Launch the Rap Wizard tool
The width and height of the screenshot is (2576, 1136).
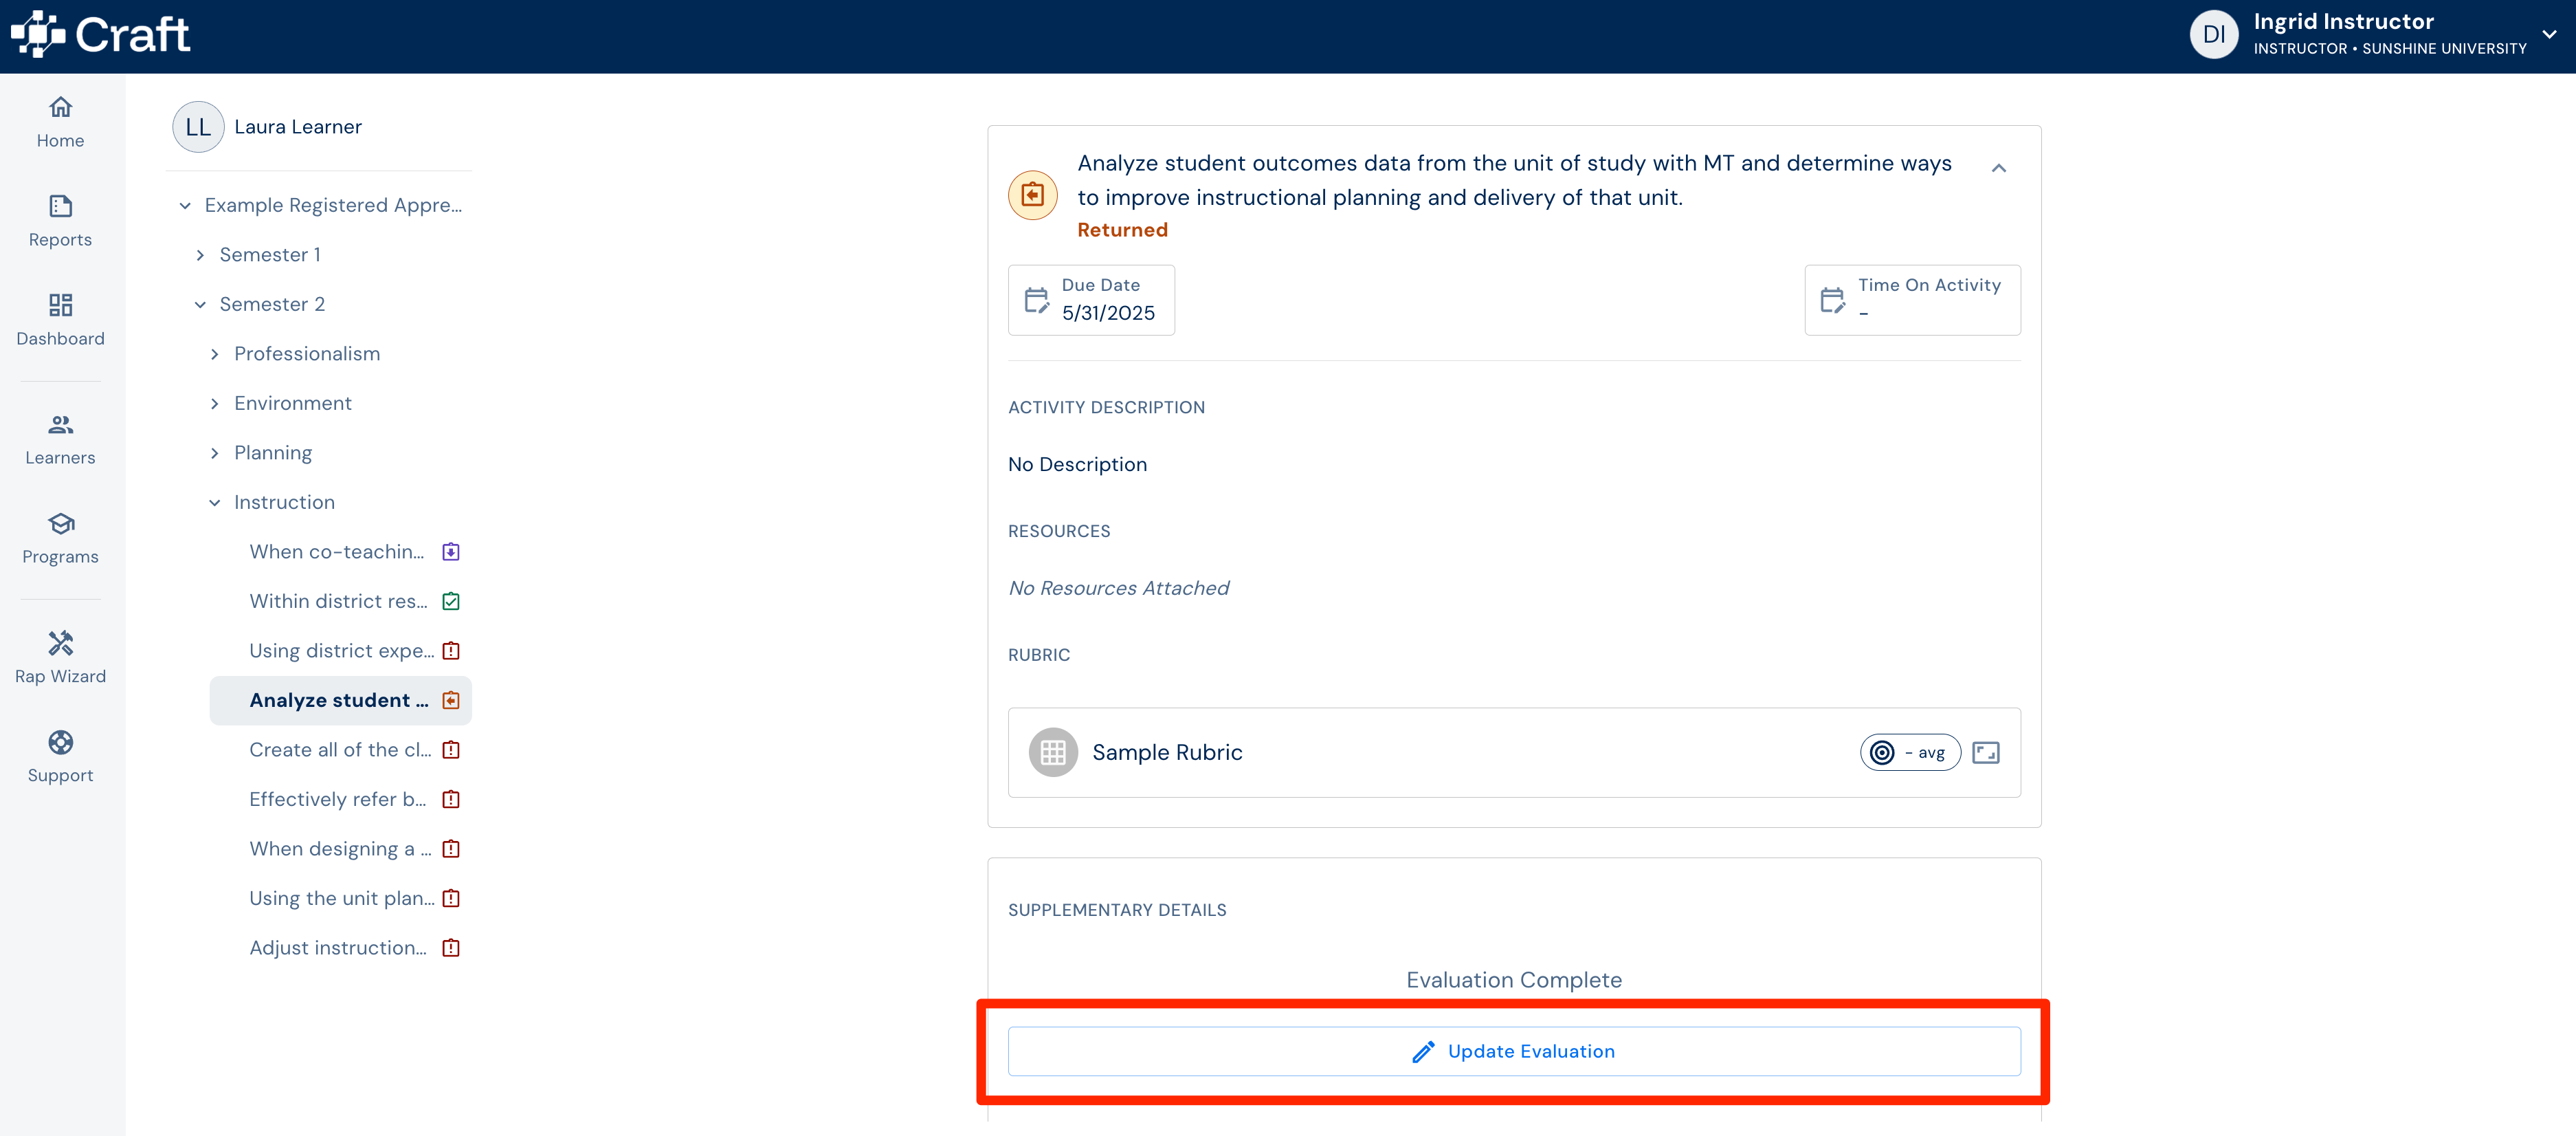[x=60, y=657]
